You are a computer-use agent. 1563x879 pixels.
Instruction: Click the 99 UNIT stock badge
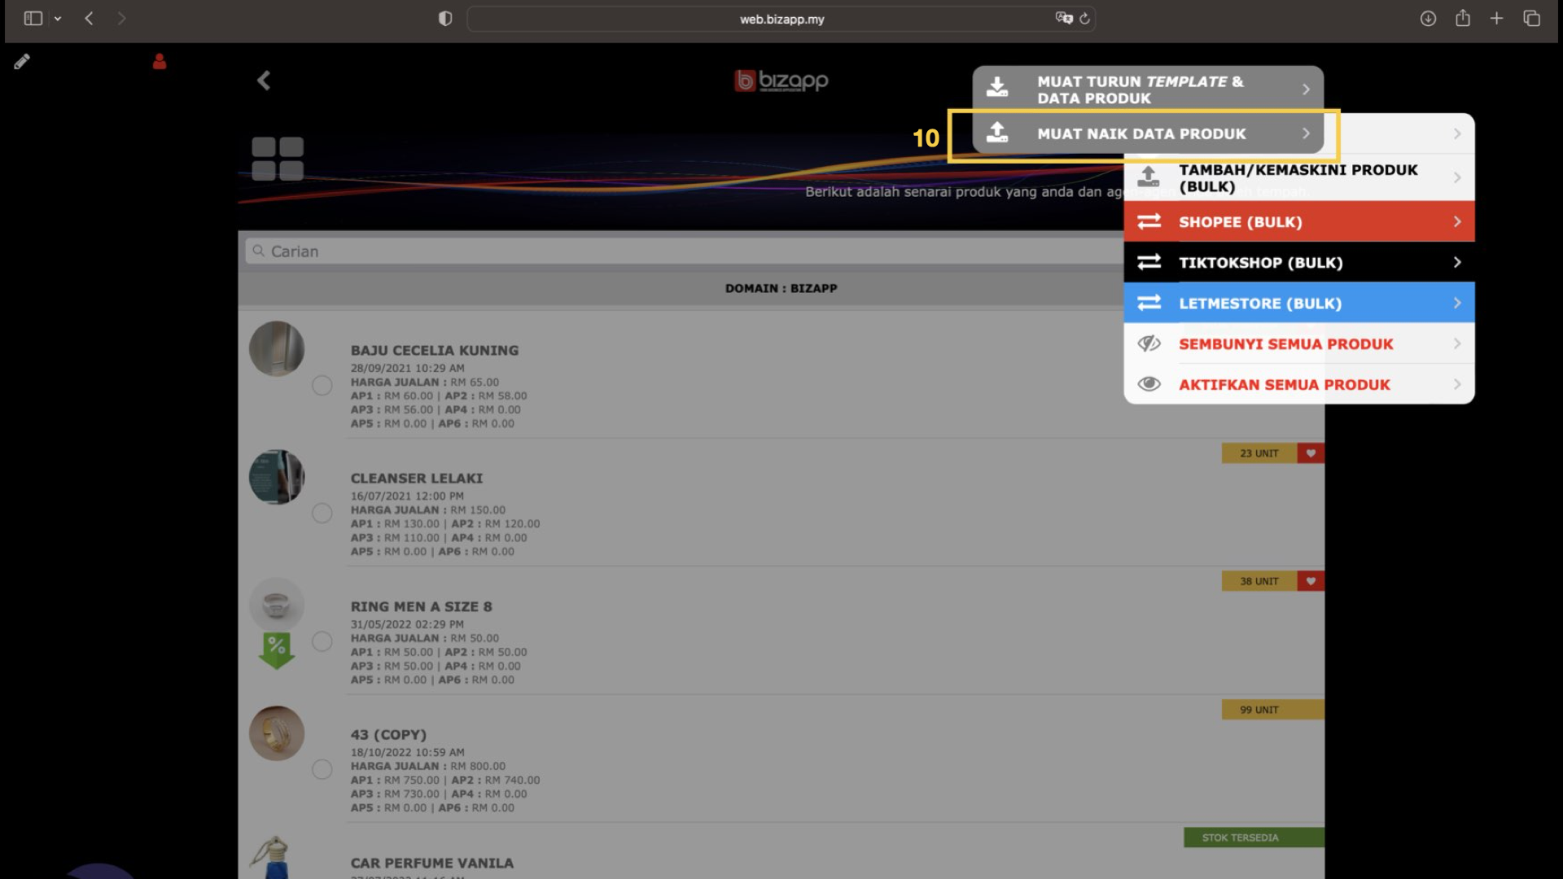[x=1272, y=710]
